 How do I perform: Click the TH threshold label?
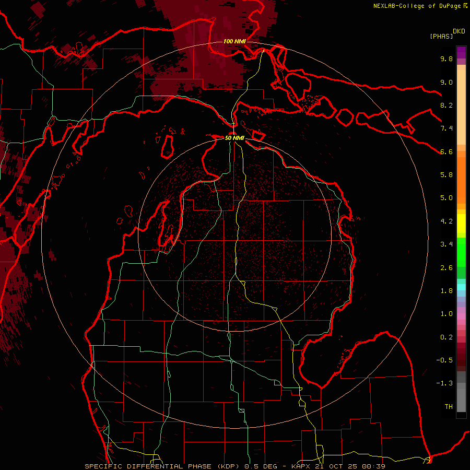click(x=449, y=407)
